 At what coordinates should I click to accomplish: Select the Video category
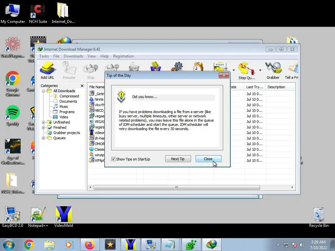(64, 117)
